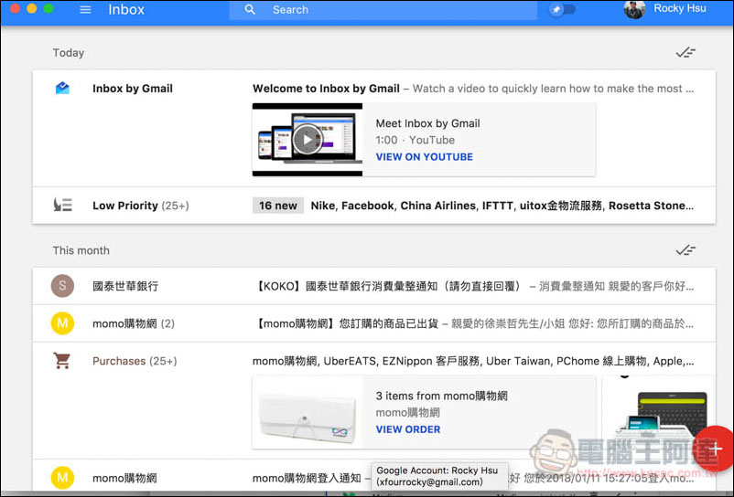Click the Purchases shopping cart icon
Viewport: 734px width, 497px height.
pyautogui.click(x=62, y=361)
